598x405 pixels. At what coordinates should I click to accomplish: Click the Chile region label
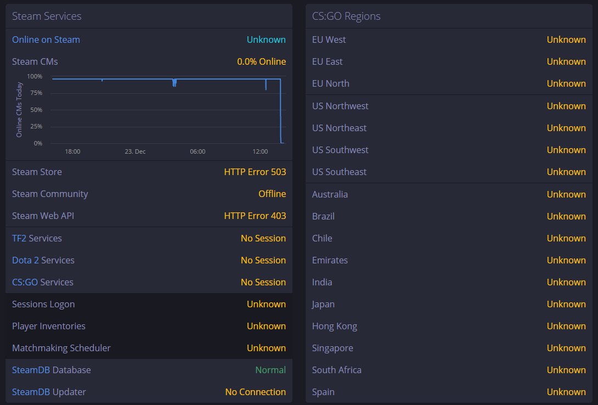pos(322,238)
